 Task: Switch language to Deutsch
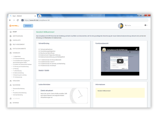pyautogui.click(x=41, y=70)
